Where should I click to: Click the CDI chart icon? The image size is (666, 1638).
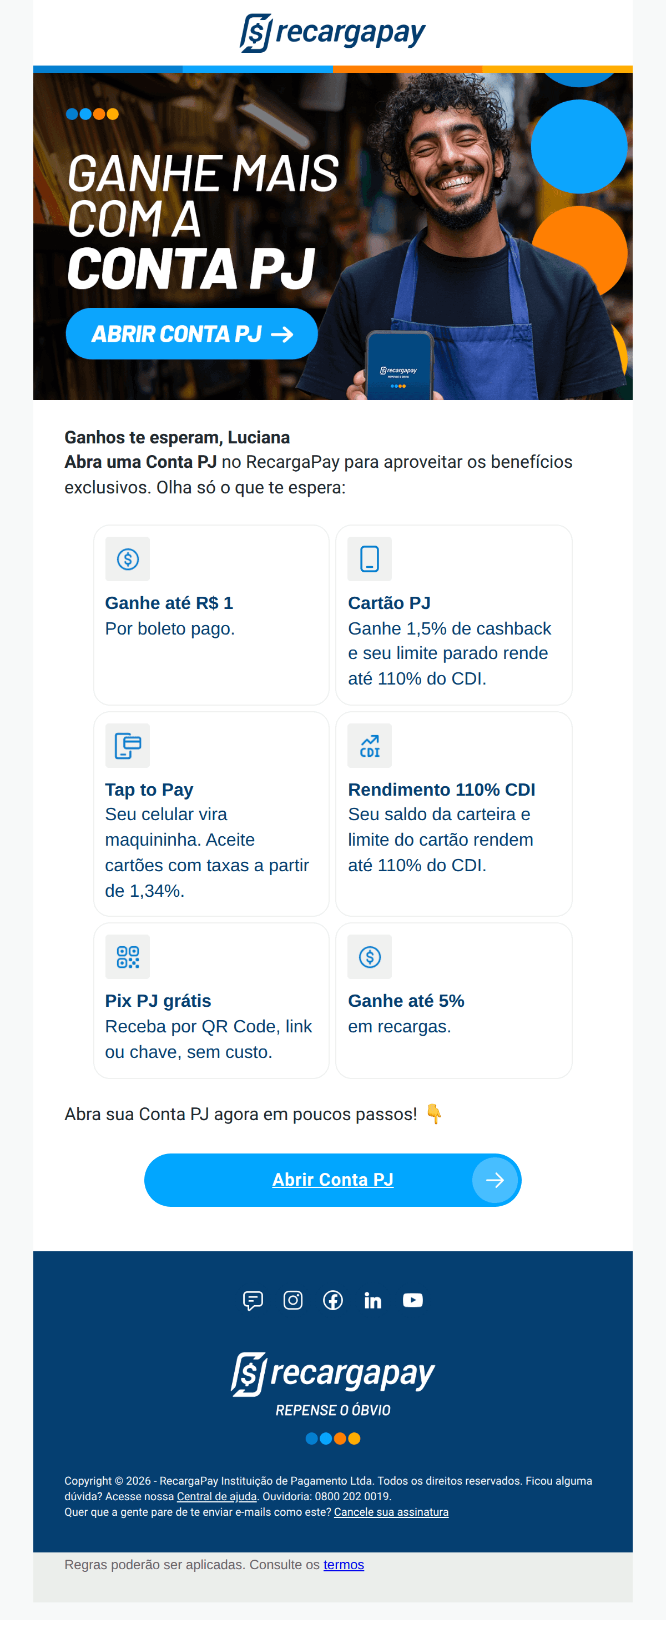click(370, 746)
